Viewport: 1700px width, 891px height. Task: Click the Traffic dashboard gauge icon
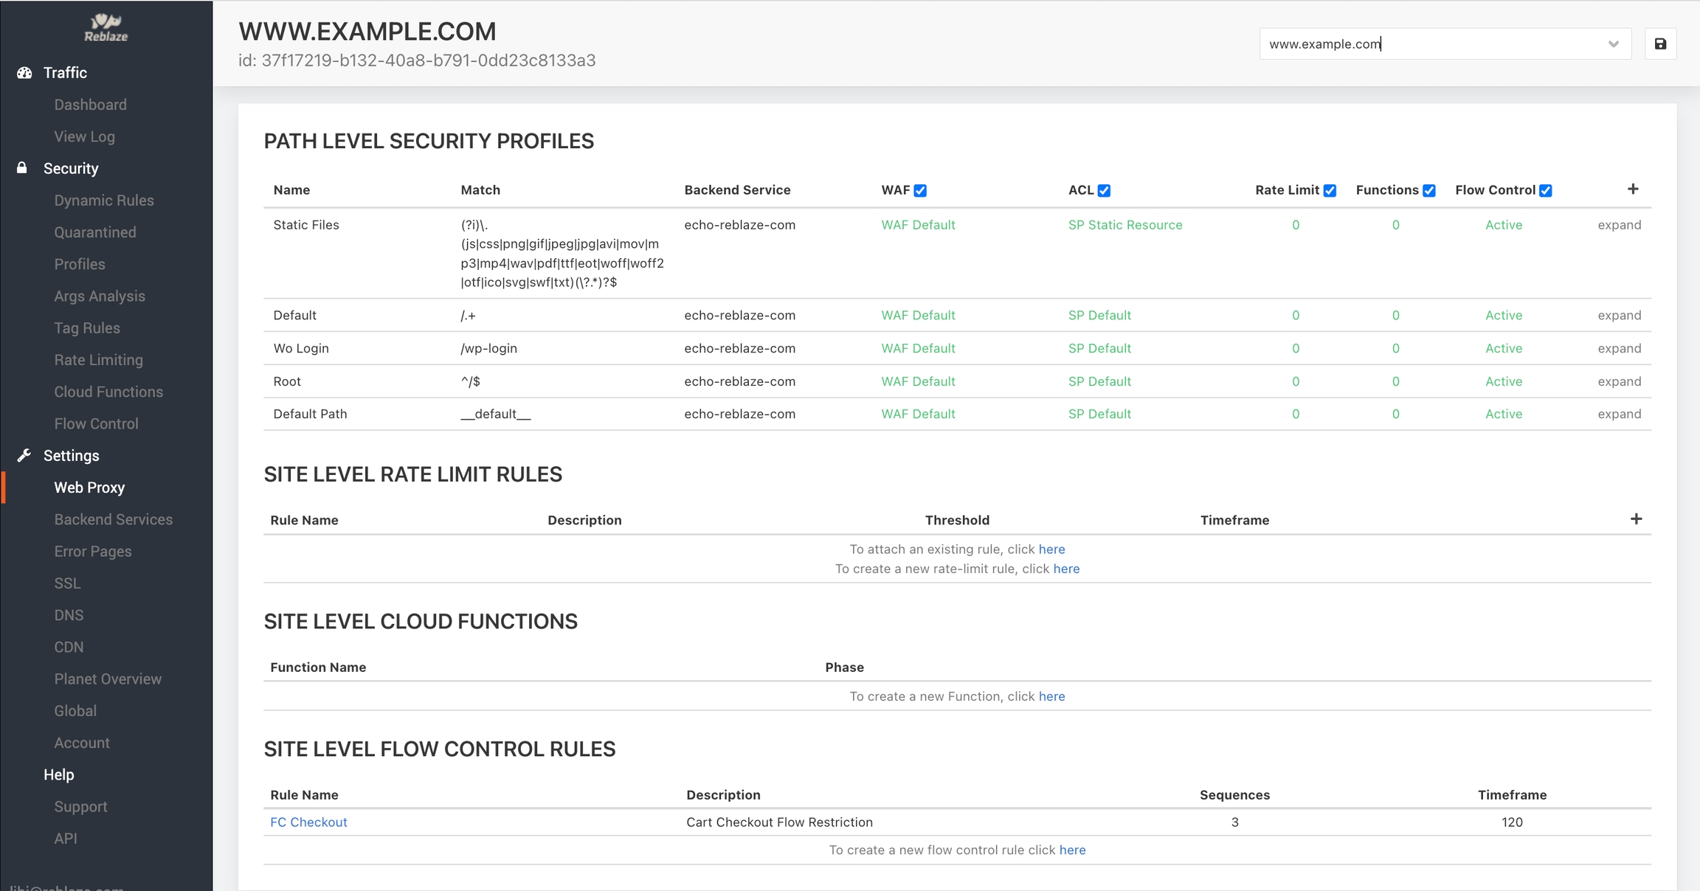pos(24,73)
